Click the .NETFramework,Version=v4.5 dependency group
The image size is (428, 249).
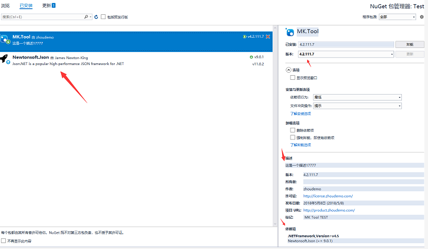tap(313, 236)
